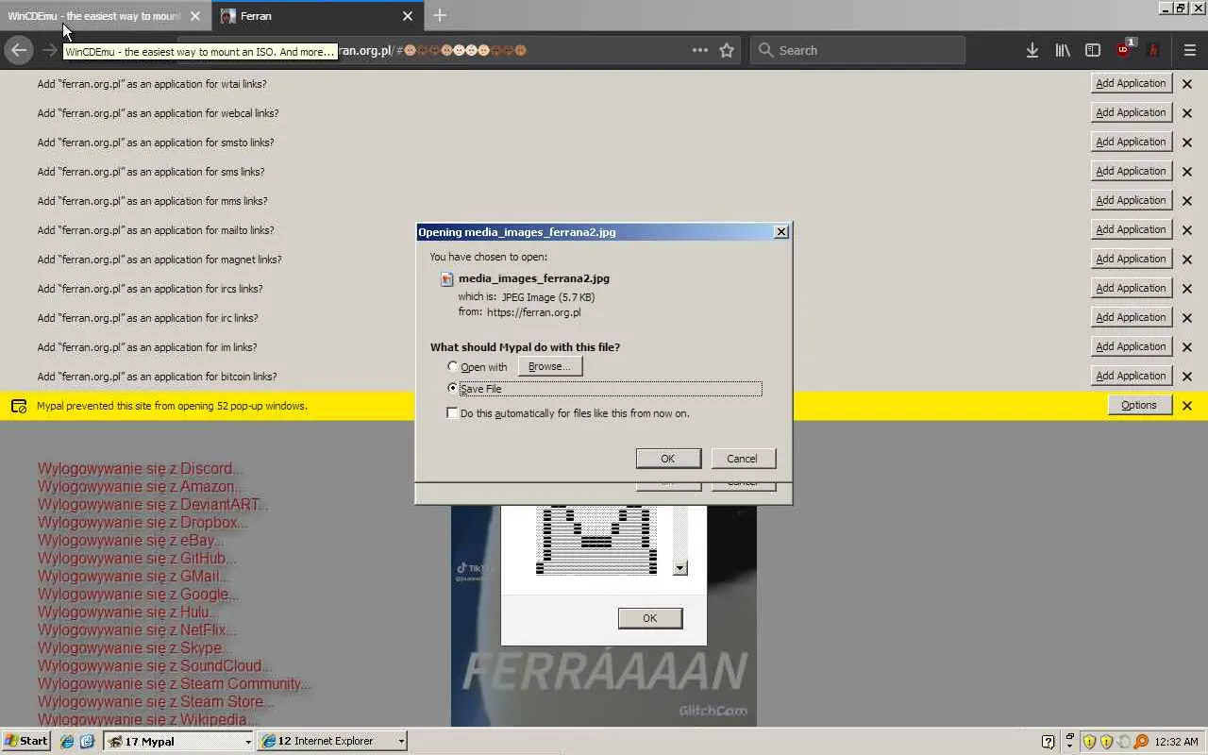The image size is (1208, 755).
Task: Click the first yellow security shield tray icon
Action: [x=1089, y=742]
